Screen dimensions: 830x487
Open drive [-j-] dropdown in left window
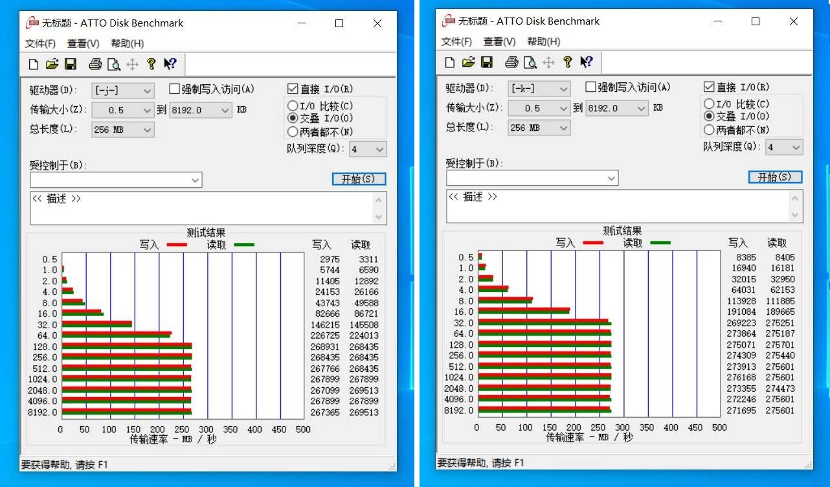click(123, 91)
